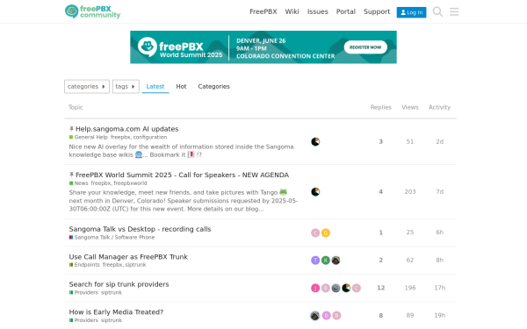Open poster avatar on Help.sangoma.com AI updates
Screen dimensions: 527x329
click(315, 141)
